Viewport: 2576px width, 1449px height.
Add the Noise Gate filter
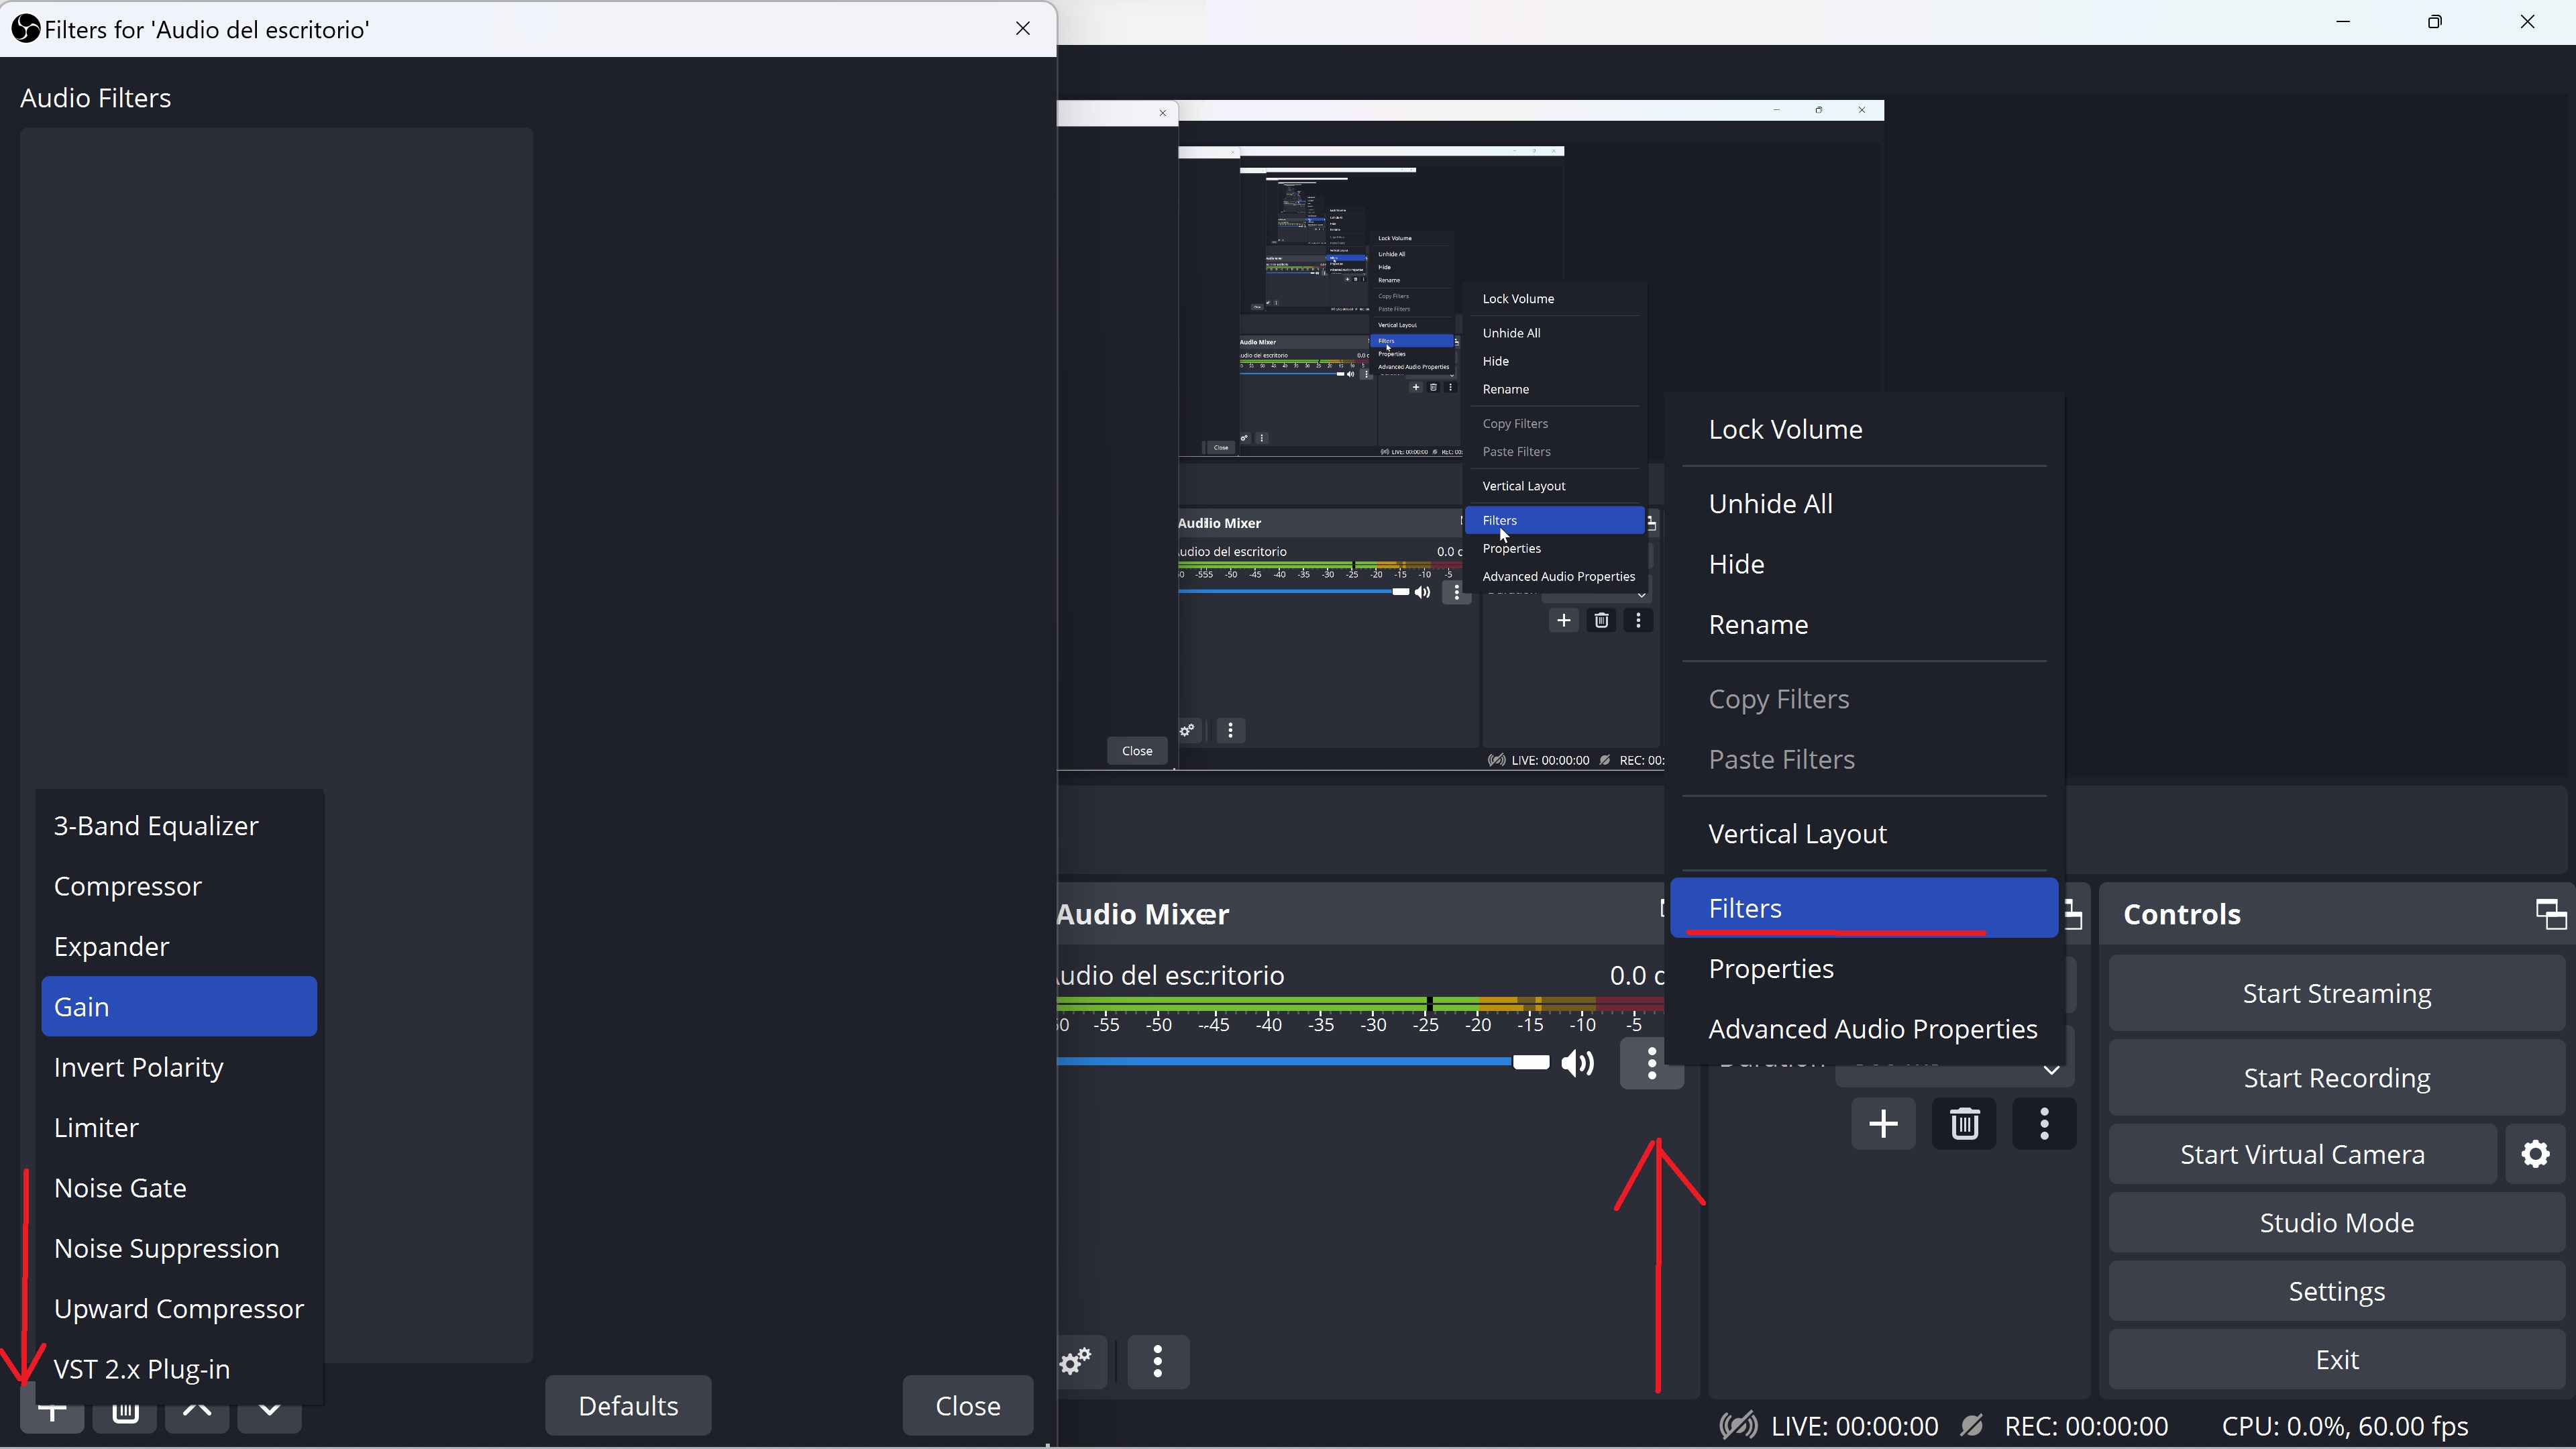[179, 1188]
